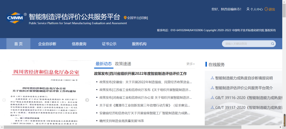This screenshot has height=129, width=286.
Task: Open the 赣州支持制造业高质量发展16条 article
Action: click(122, 121)
